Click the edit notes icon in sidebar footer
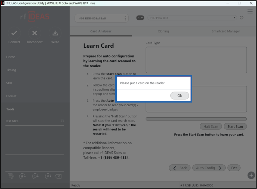The image size is (257, 189). coord(11,176)
